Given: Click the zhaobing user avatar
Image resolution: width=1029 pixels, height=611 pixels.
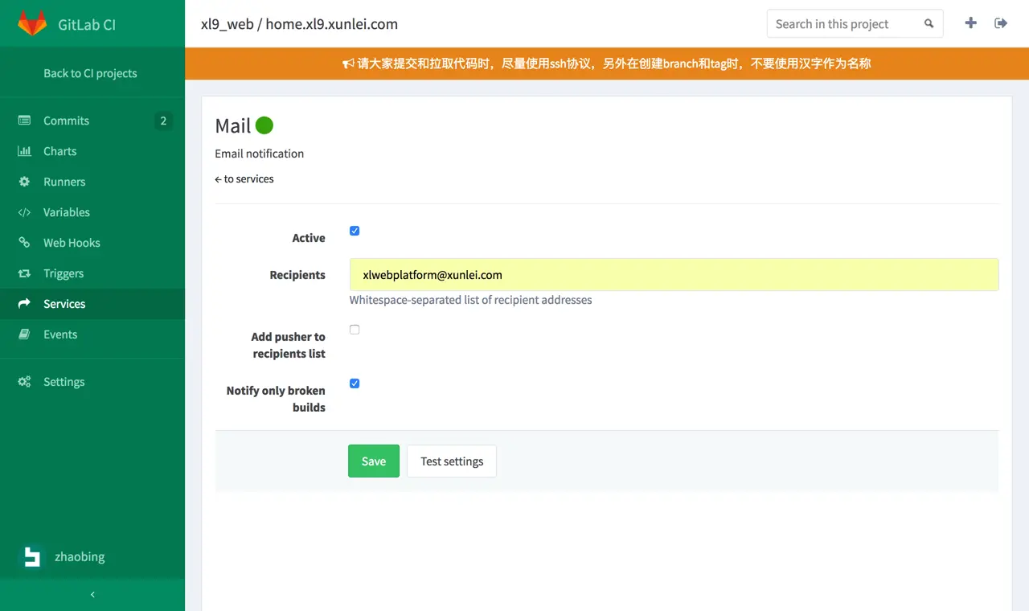Looking at the screenshot, I should pyautogui.click(x=32, y=556).
